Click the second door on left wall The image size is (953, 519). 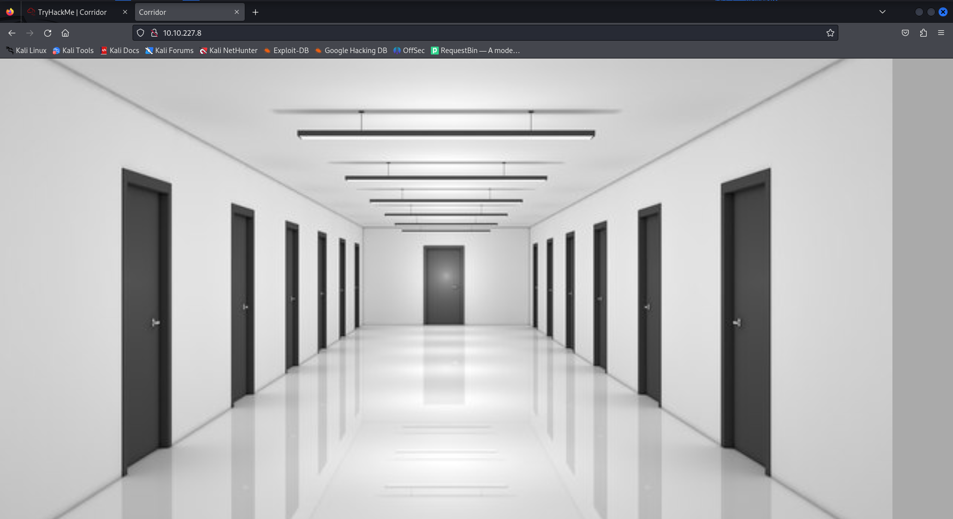243,305
